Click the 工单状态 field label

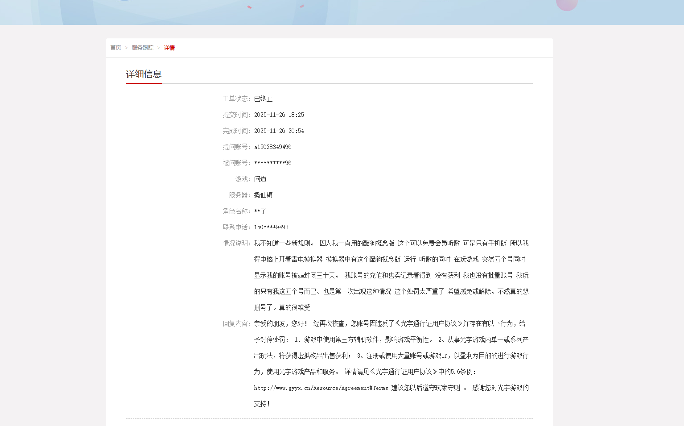[237, 99]
